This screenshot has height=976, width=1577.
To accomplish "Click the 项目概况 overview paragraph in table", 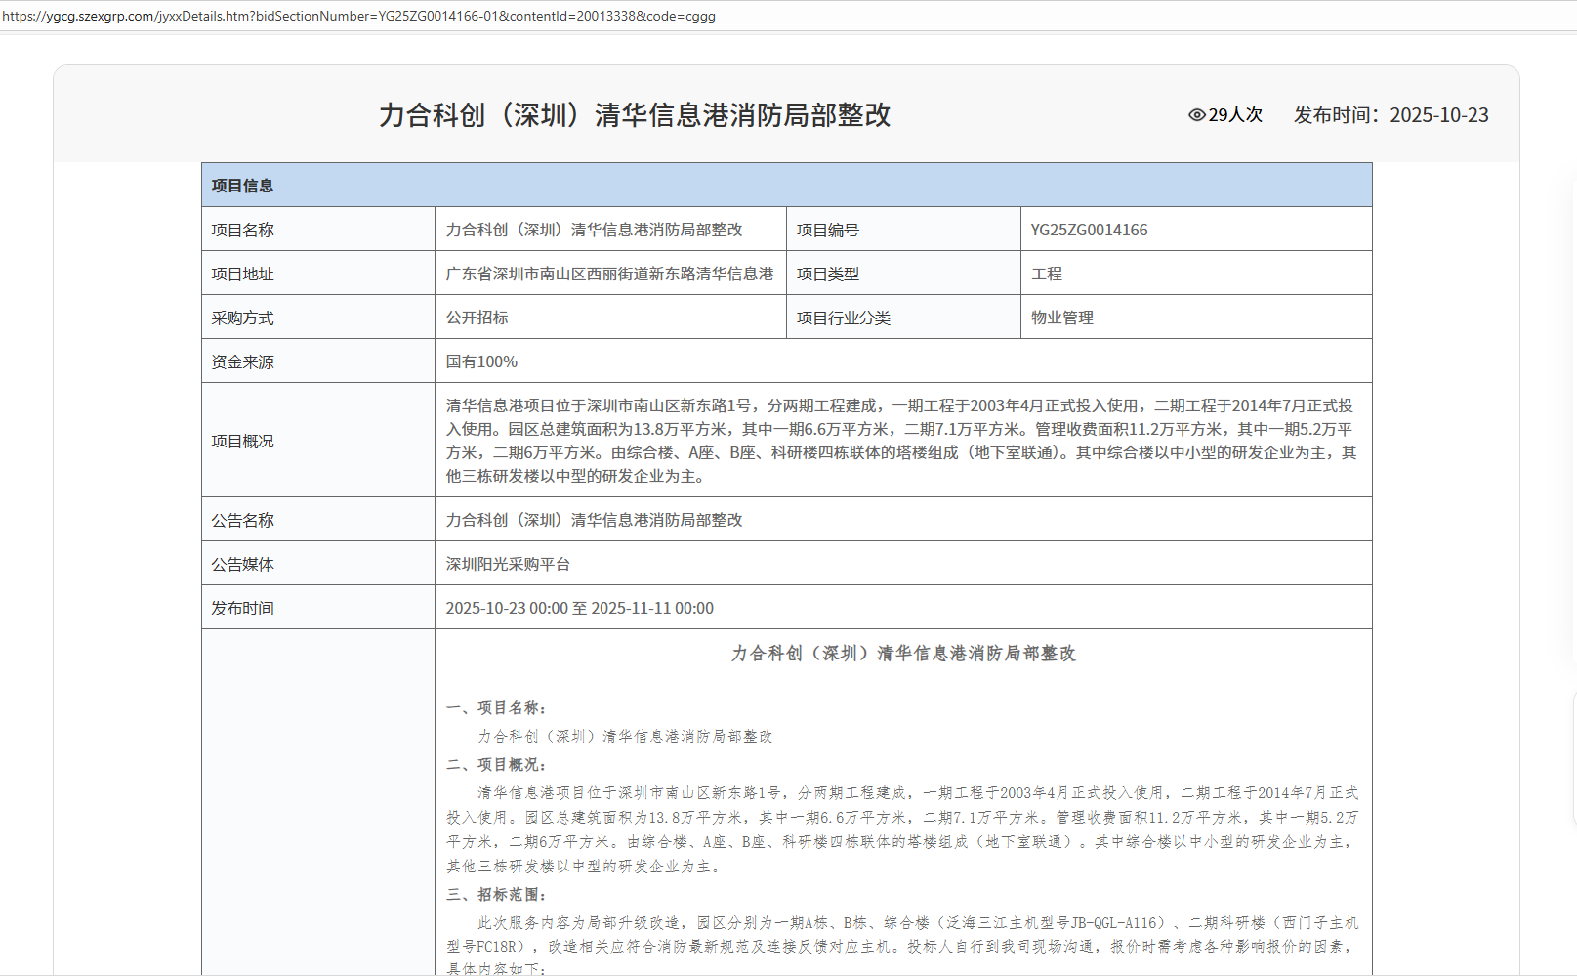I will click(x=901, y=441).
